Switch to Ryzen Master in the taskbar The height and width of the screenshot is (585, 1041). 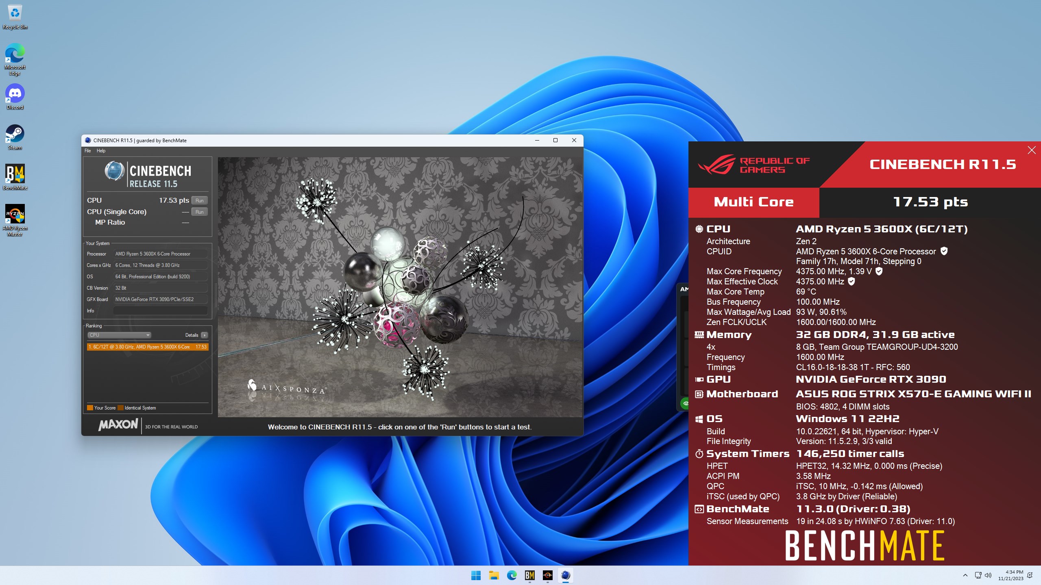point(547,575)
